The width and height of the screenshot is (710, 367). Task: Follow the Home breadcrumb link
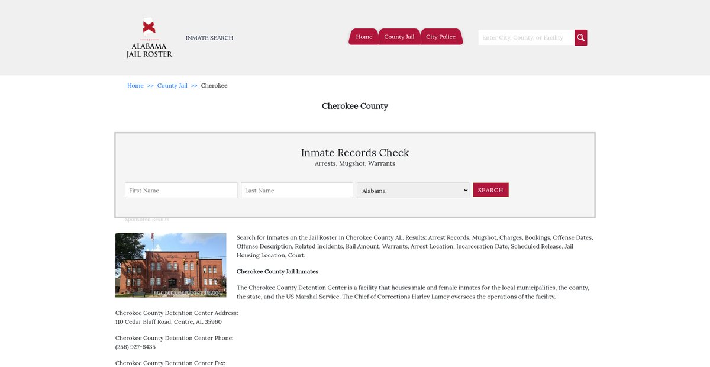coord(135,86)
